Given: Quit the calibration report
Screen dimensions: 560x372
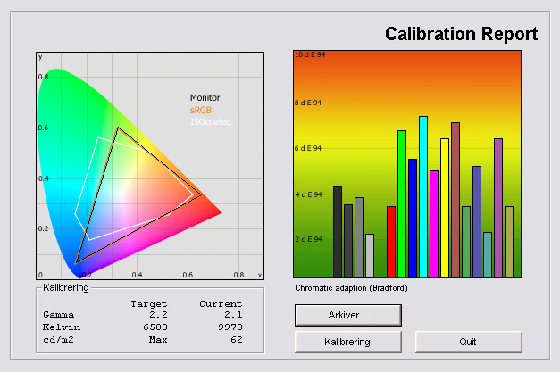Looking at the screenshot, I should (469, 342).
